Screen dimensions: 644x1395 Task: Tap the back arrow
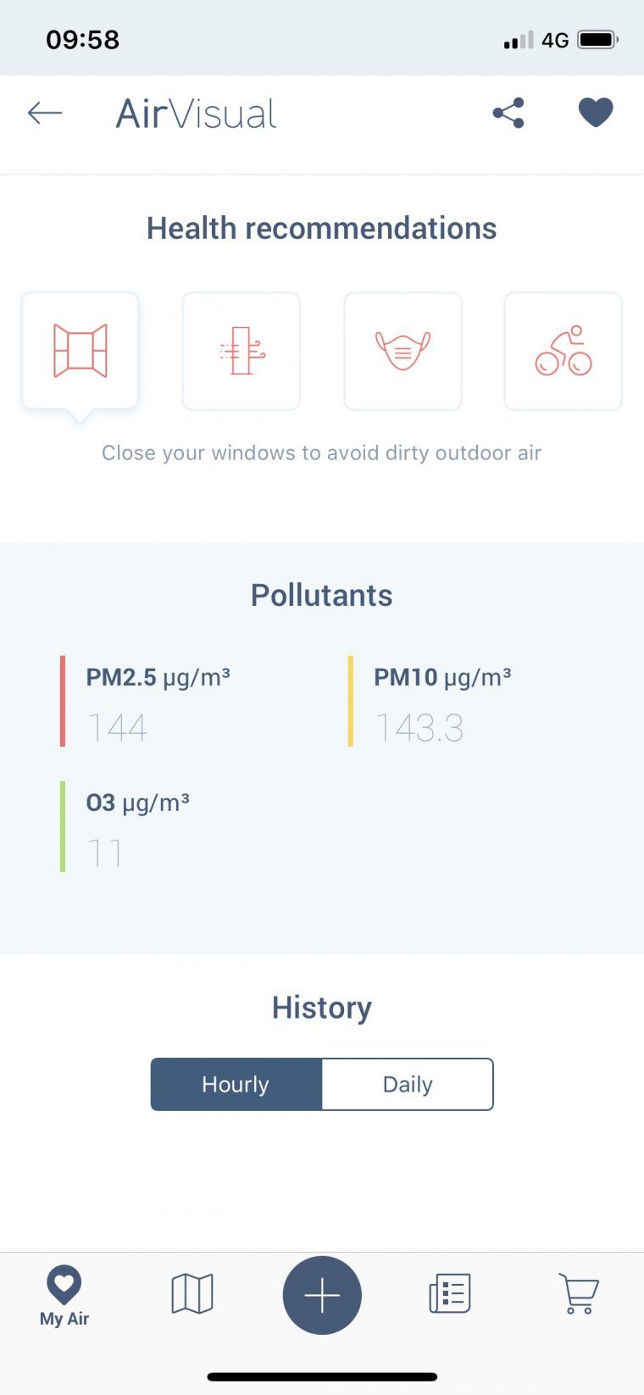pos(45,113)
